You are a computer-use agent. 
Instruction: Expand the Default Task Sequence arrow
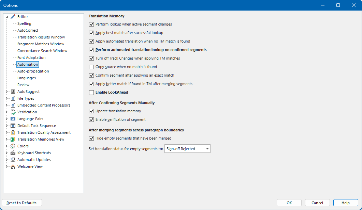[7, 126]
